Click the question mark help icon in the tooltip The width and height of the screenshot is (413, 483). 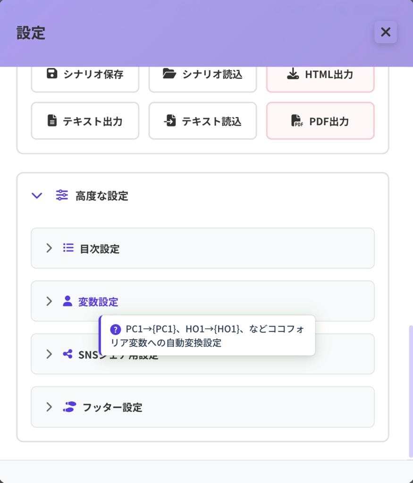[x=115, y=329]
